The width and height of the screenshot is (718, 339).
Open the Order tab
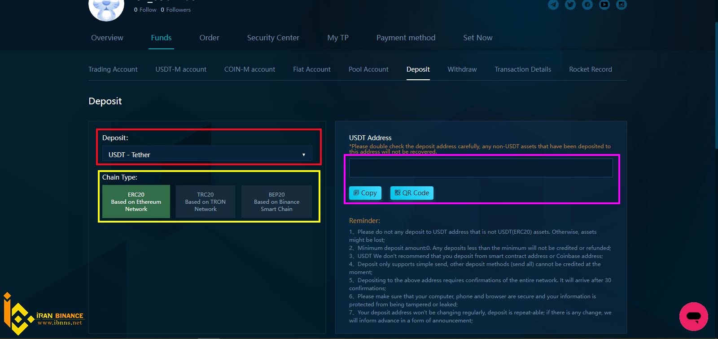point(210,38)
